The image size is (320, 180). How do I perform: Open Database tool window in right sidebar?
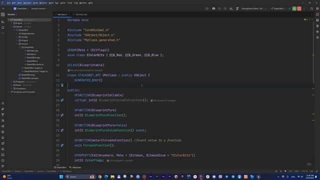(317, 20)
